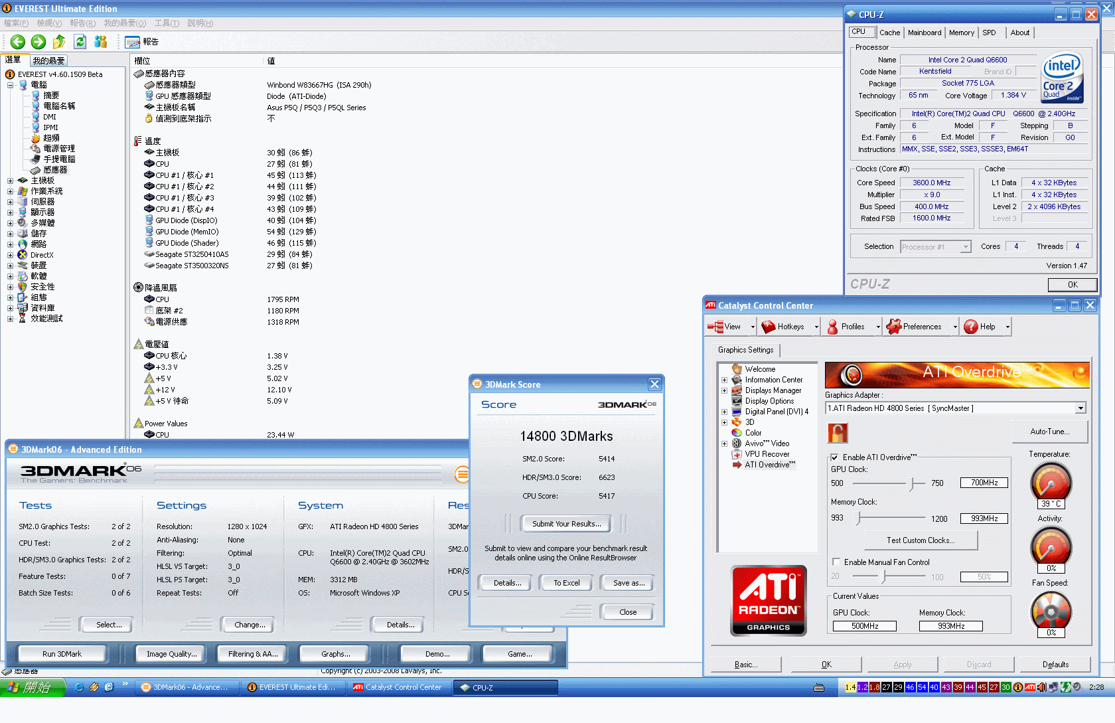Viewport: 1115px width, 723px height.
Task: Expand Avivo Video node in Catalyst tree
Action: 724,443
